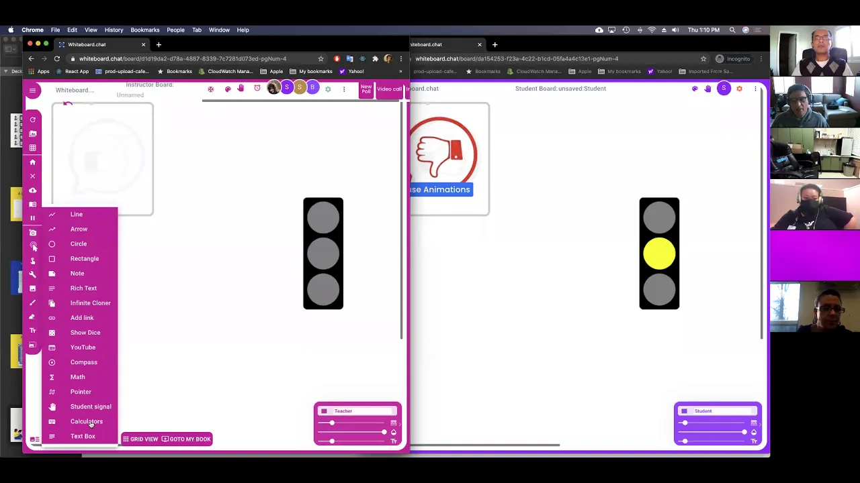Image resolution: width=860 pixels, height=483 pixels.
Task: Select the eraser tool in left toolbar
Action: tap(32, 317)
